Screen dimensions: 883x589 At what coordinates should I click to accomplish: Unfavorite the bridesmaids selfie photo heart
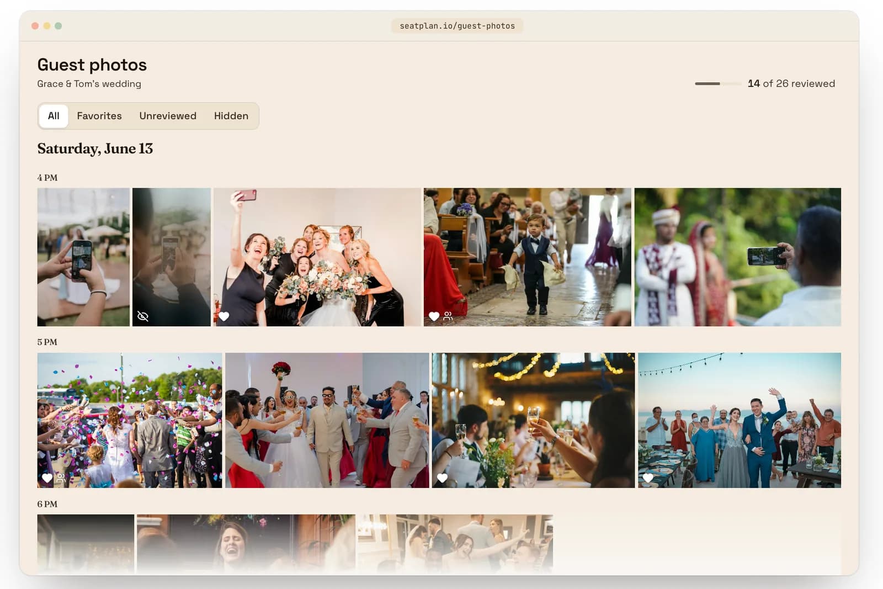point(224,316)
